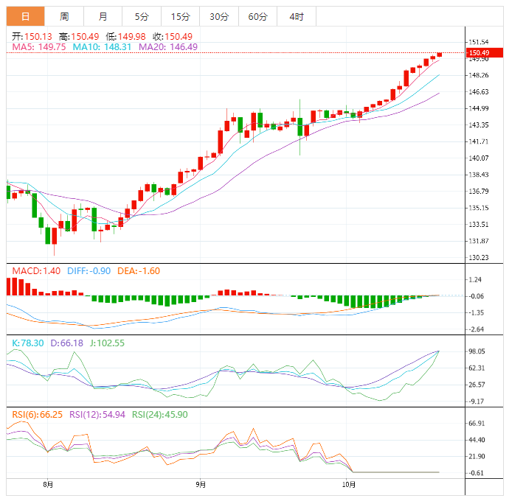Switch to the 4时 four-hour tab

[297, 16]
